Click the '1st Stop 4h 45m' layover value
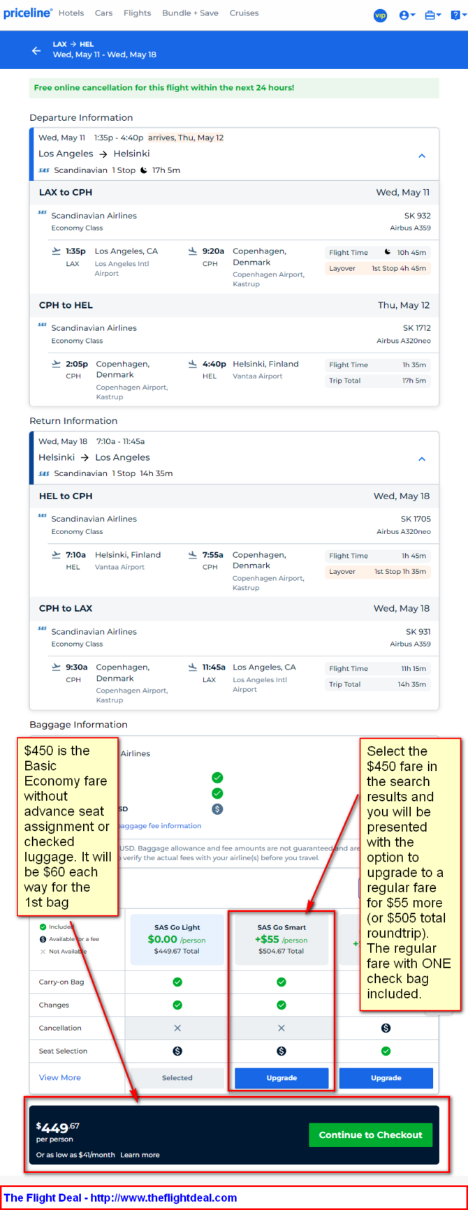468x1210 pixels. click(399, 268)
